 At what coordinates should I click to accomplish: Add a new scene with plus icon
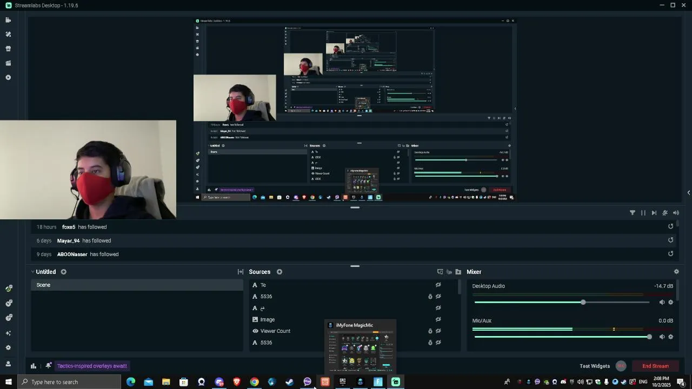[x=63, y=272]
